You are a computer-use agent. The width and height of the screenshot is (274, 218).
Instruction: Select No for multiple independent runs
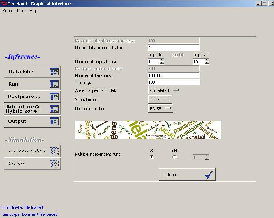coord(152,157)
